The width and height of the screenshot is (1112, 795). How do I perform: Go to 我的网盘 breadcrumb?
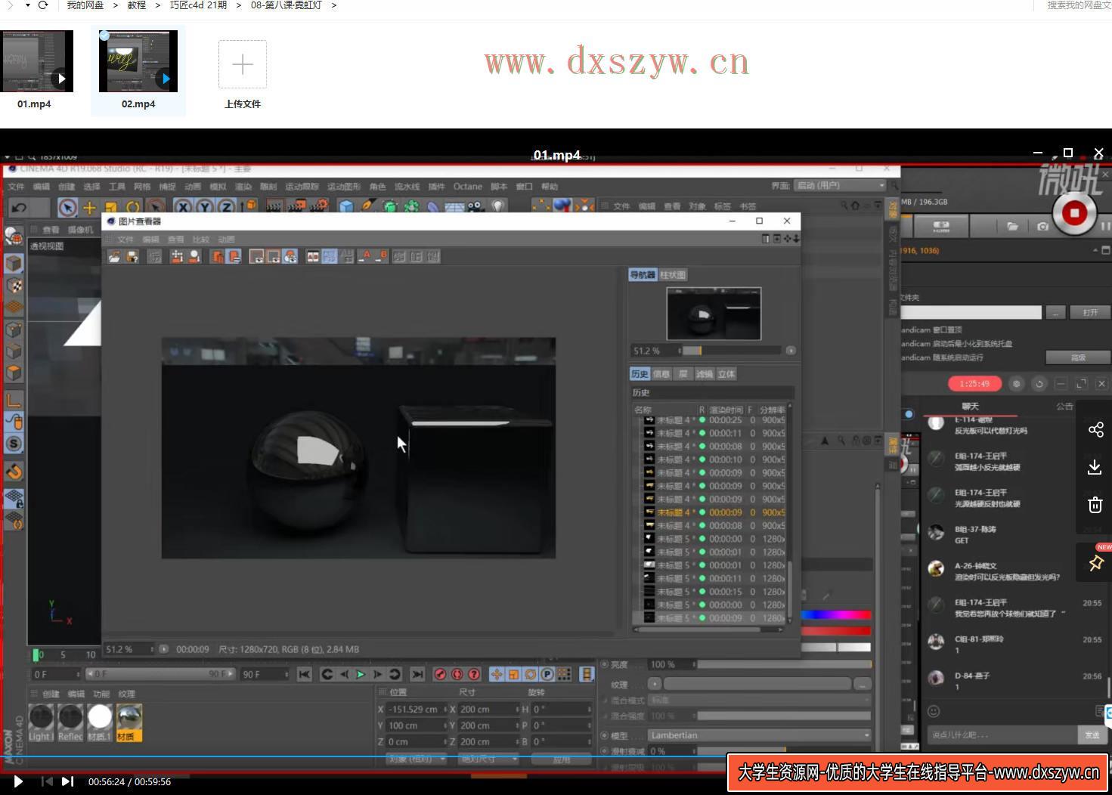[85, 5]
